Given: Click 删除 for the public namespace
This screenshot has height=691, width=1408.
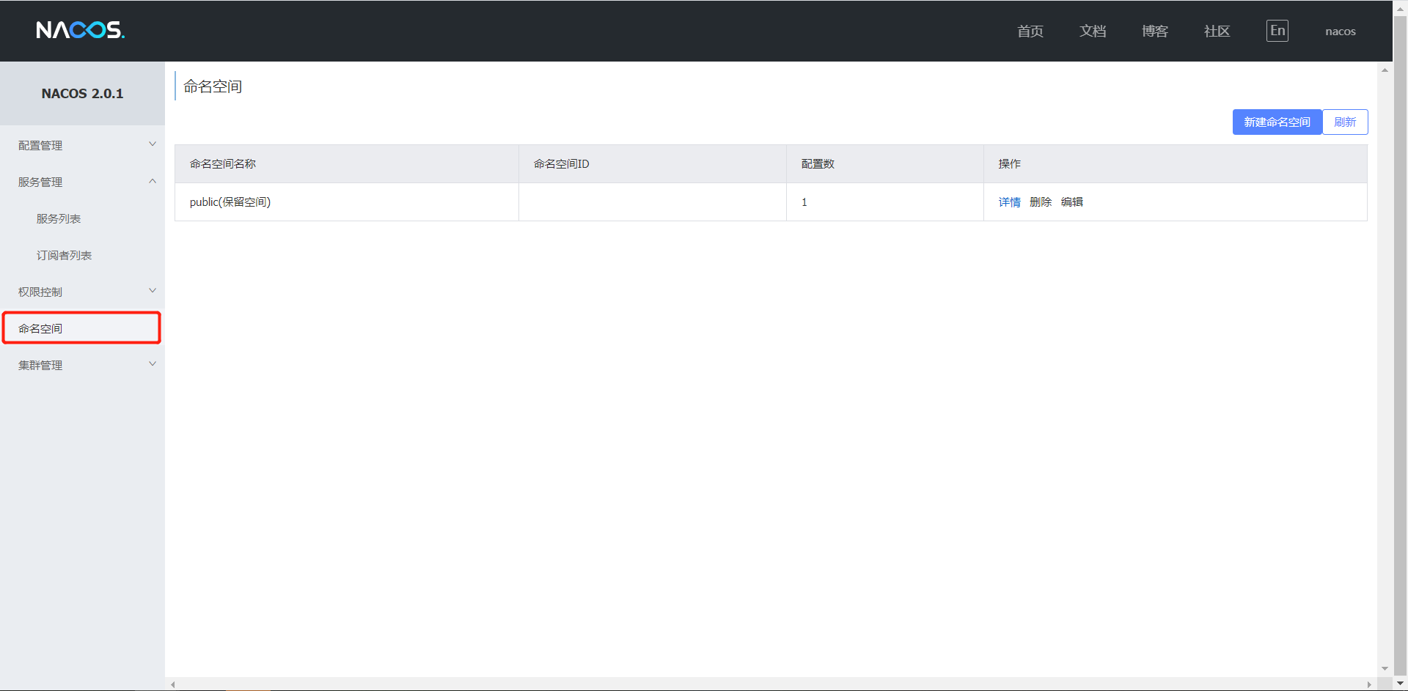Looking at the screenshot, I should [1041, 202].
